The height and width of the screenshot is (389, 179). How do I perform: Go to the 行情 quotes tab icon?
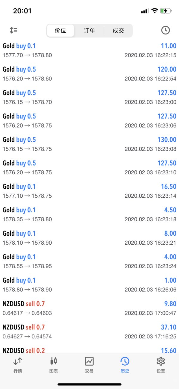click(18, 361)
